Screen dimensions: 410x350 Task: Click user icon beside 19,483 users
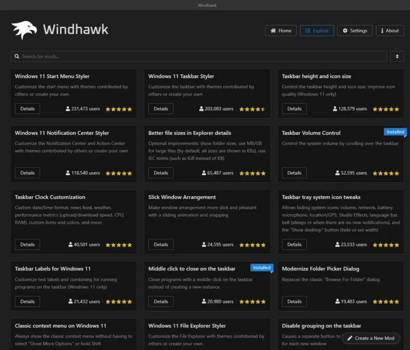point(337,301)
